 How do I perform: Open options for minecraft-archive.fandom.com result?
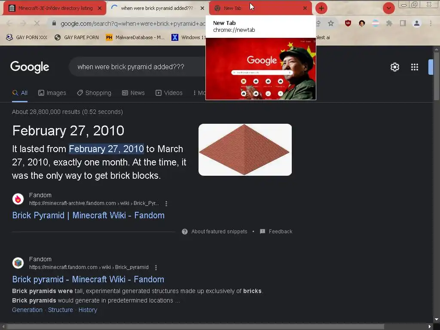coord(166,203)
